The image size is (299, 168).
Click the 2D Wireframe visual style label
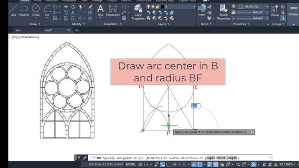[x=29, y=37]
